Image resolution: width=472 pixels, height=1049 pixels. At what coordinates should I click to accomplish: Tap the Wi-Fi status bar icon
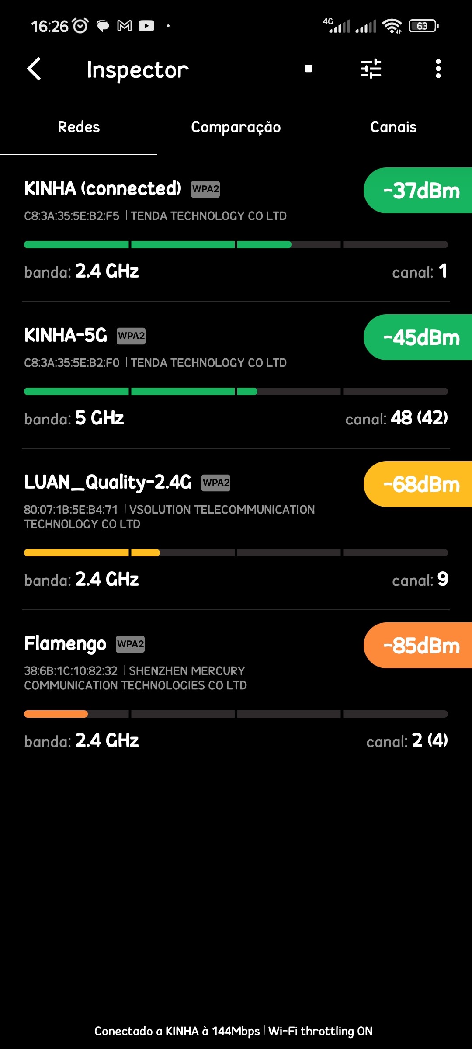pos(392,26)
